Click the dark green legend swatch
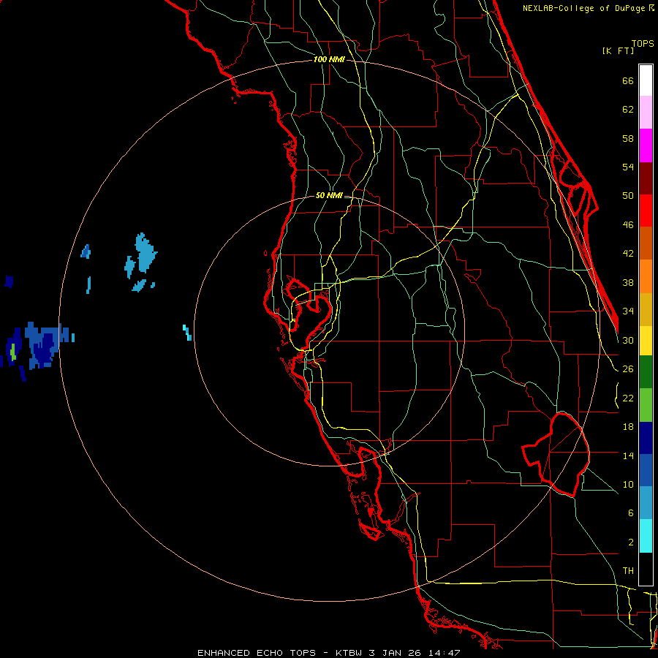This screenshot has height=658, width=658. pos(646,372)
